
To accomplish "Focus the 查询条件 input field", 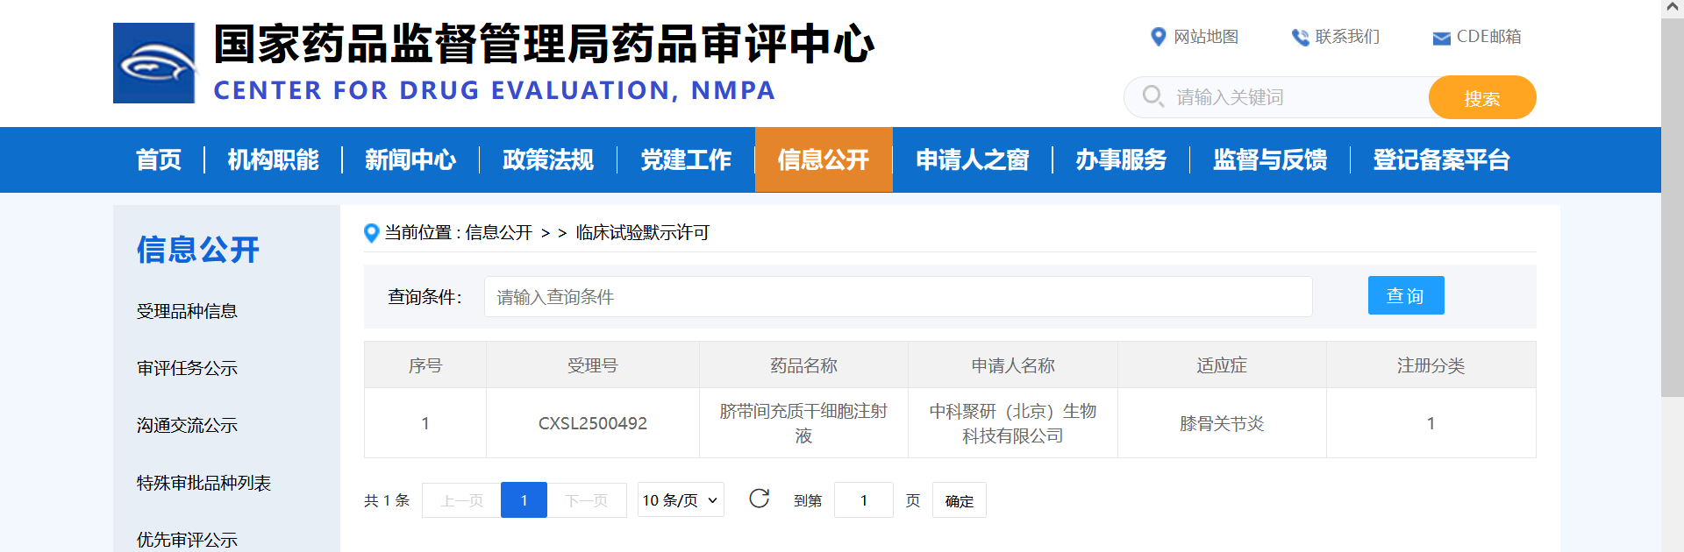I will (898, 297).
